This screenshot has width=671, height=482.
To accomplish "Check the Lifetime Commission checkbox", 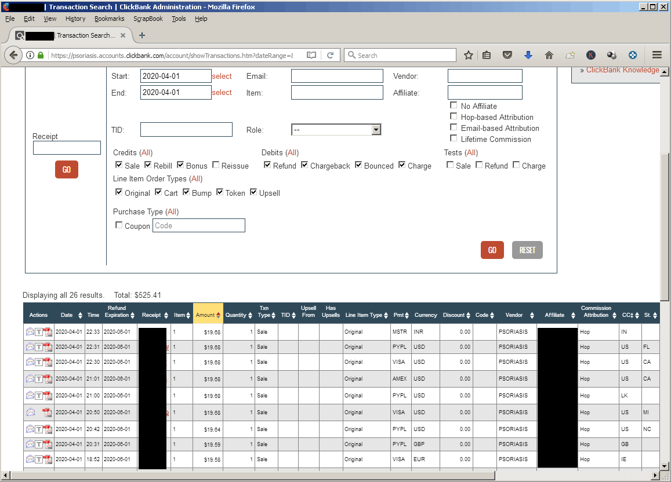I will tap(454, 138).
